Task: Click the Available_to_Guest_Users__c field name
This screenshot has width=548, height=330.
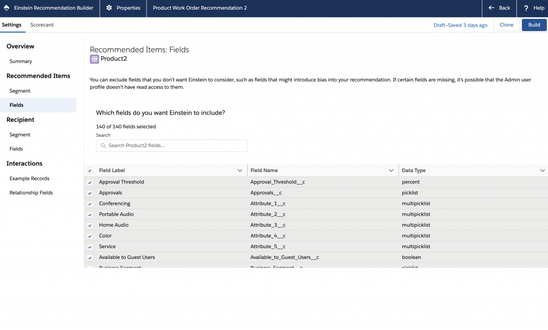Action: pyautogui.click(x=285, y=257)
